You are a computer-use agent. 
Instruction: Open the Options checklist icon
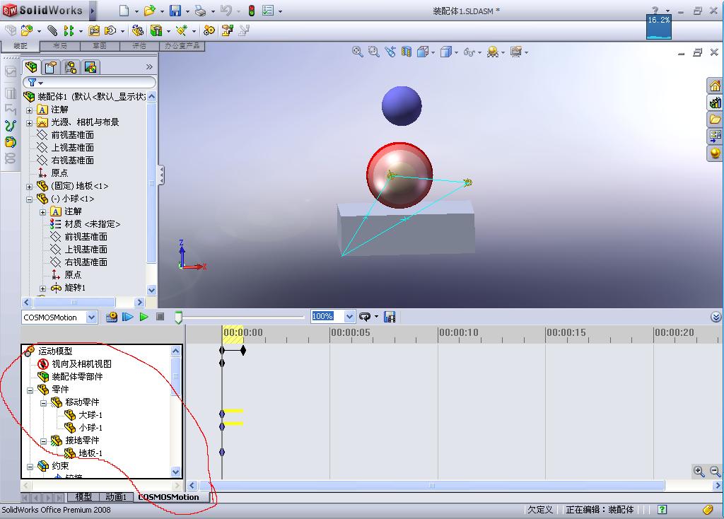(x=268, y=10)
